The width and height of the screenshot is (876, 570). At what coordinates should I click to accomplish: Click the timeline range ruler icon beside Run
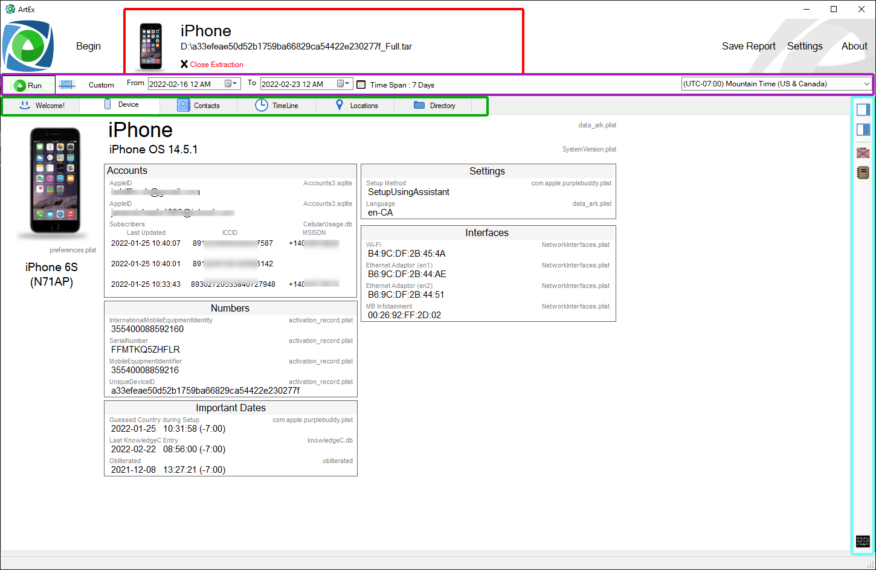pos(67,85)
